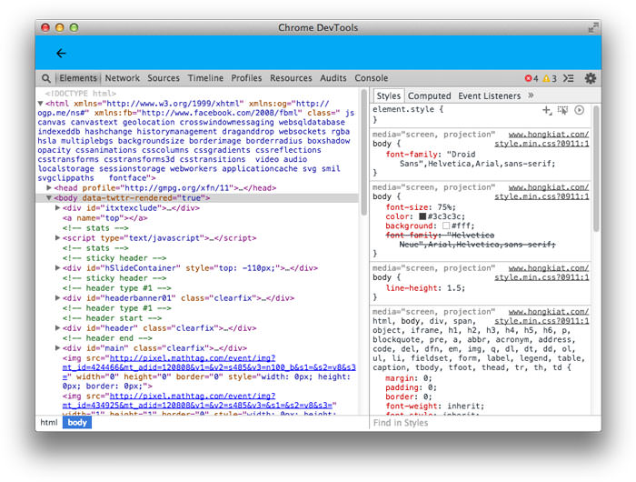Expand the div itxtexclude node
Screen dimensions: 636x482
[x=57, y=207]
